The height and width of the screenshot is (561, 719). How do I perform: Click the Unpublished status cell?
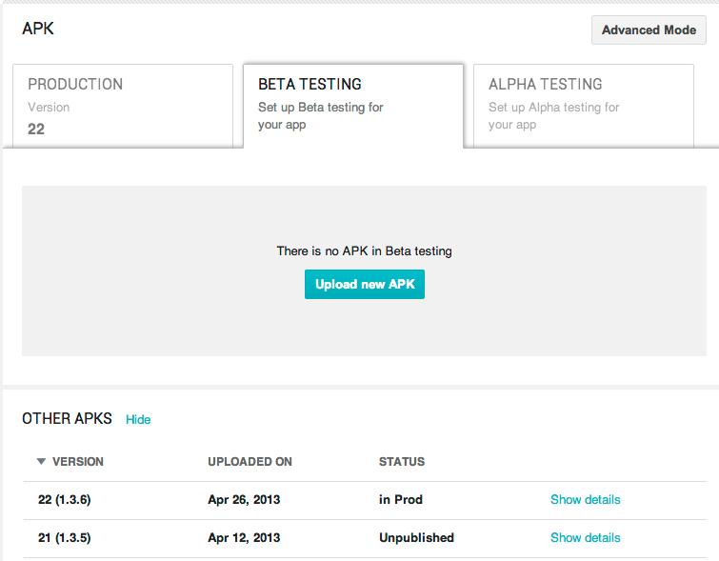pyautogui.click(x=416, y=538)
